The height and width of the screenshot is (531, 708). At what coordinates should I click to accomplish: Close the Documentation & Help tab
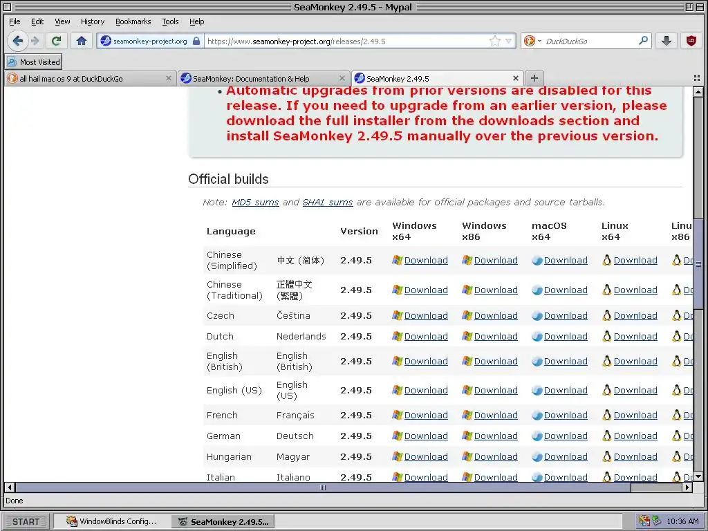click(x=342, y=78)
